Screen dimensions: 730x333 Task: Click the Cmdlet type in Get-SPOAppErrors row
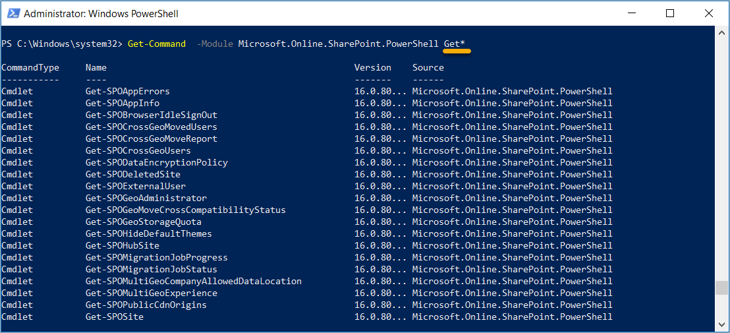point(17,91)
